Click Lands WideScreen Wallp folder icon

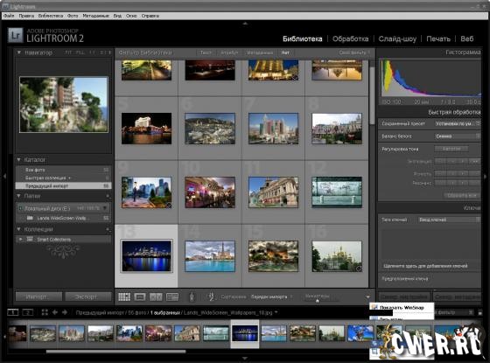pos(30,218)
